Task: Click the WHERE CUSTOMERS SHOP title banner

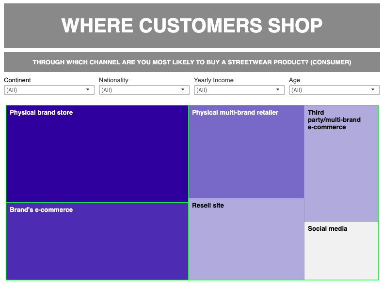Action: coord(191,26)
